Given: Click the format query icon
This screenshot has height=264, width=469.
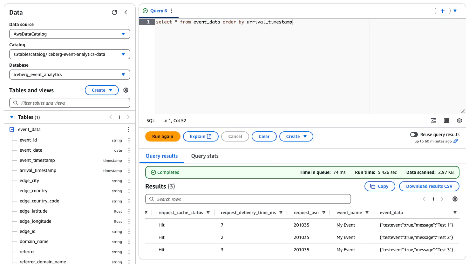Looking at the screenshot, I should [433, 121].
